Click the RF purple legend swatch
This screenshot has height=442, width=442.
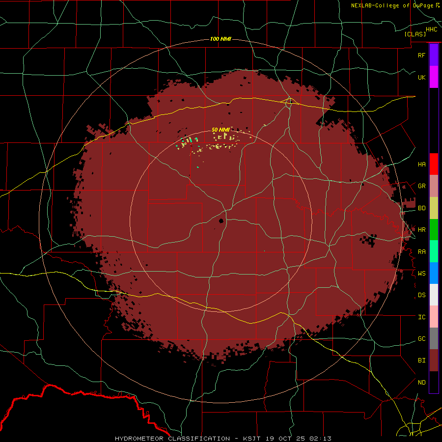coord(434,55)
